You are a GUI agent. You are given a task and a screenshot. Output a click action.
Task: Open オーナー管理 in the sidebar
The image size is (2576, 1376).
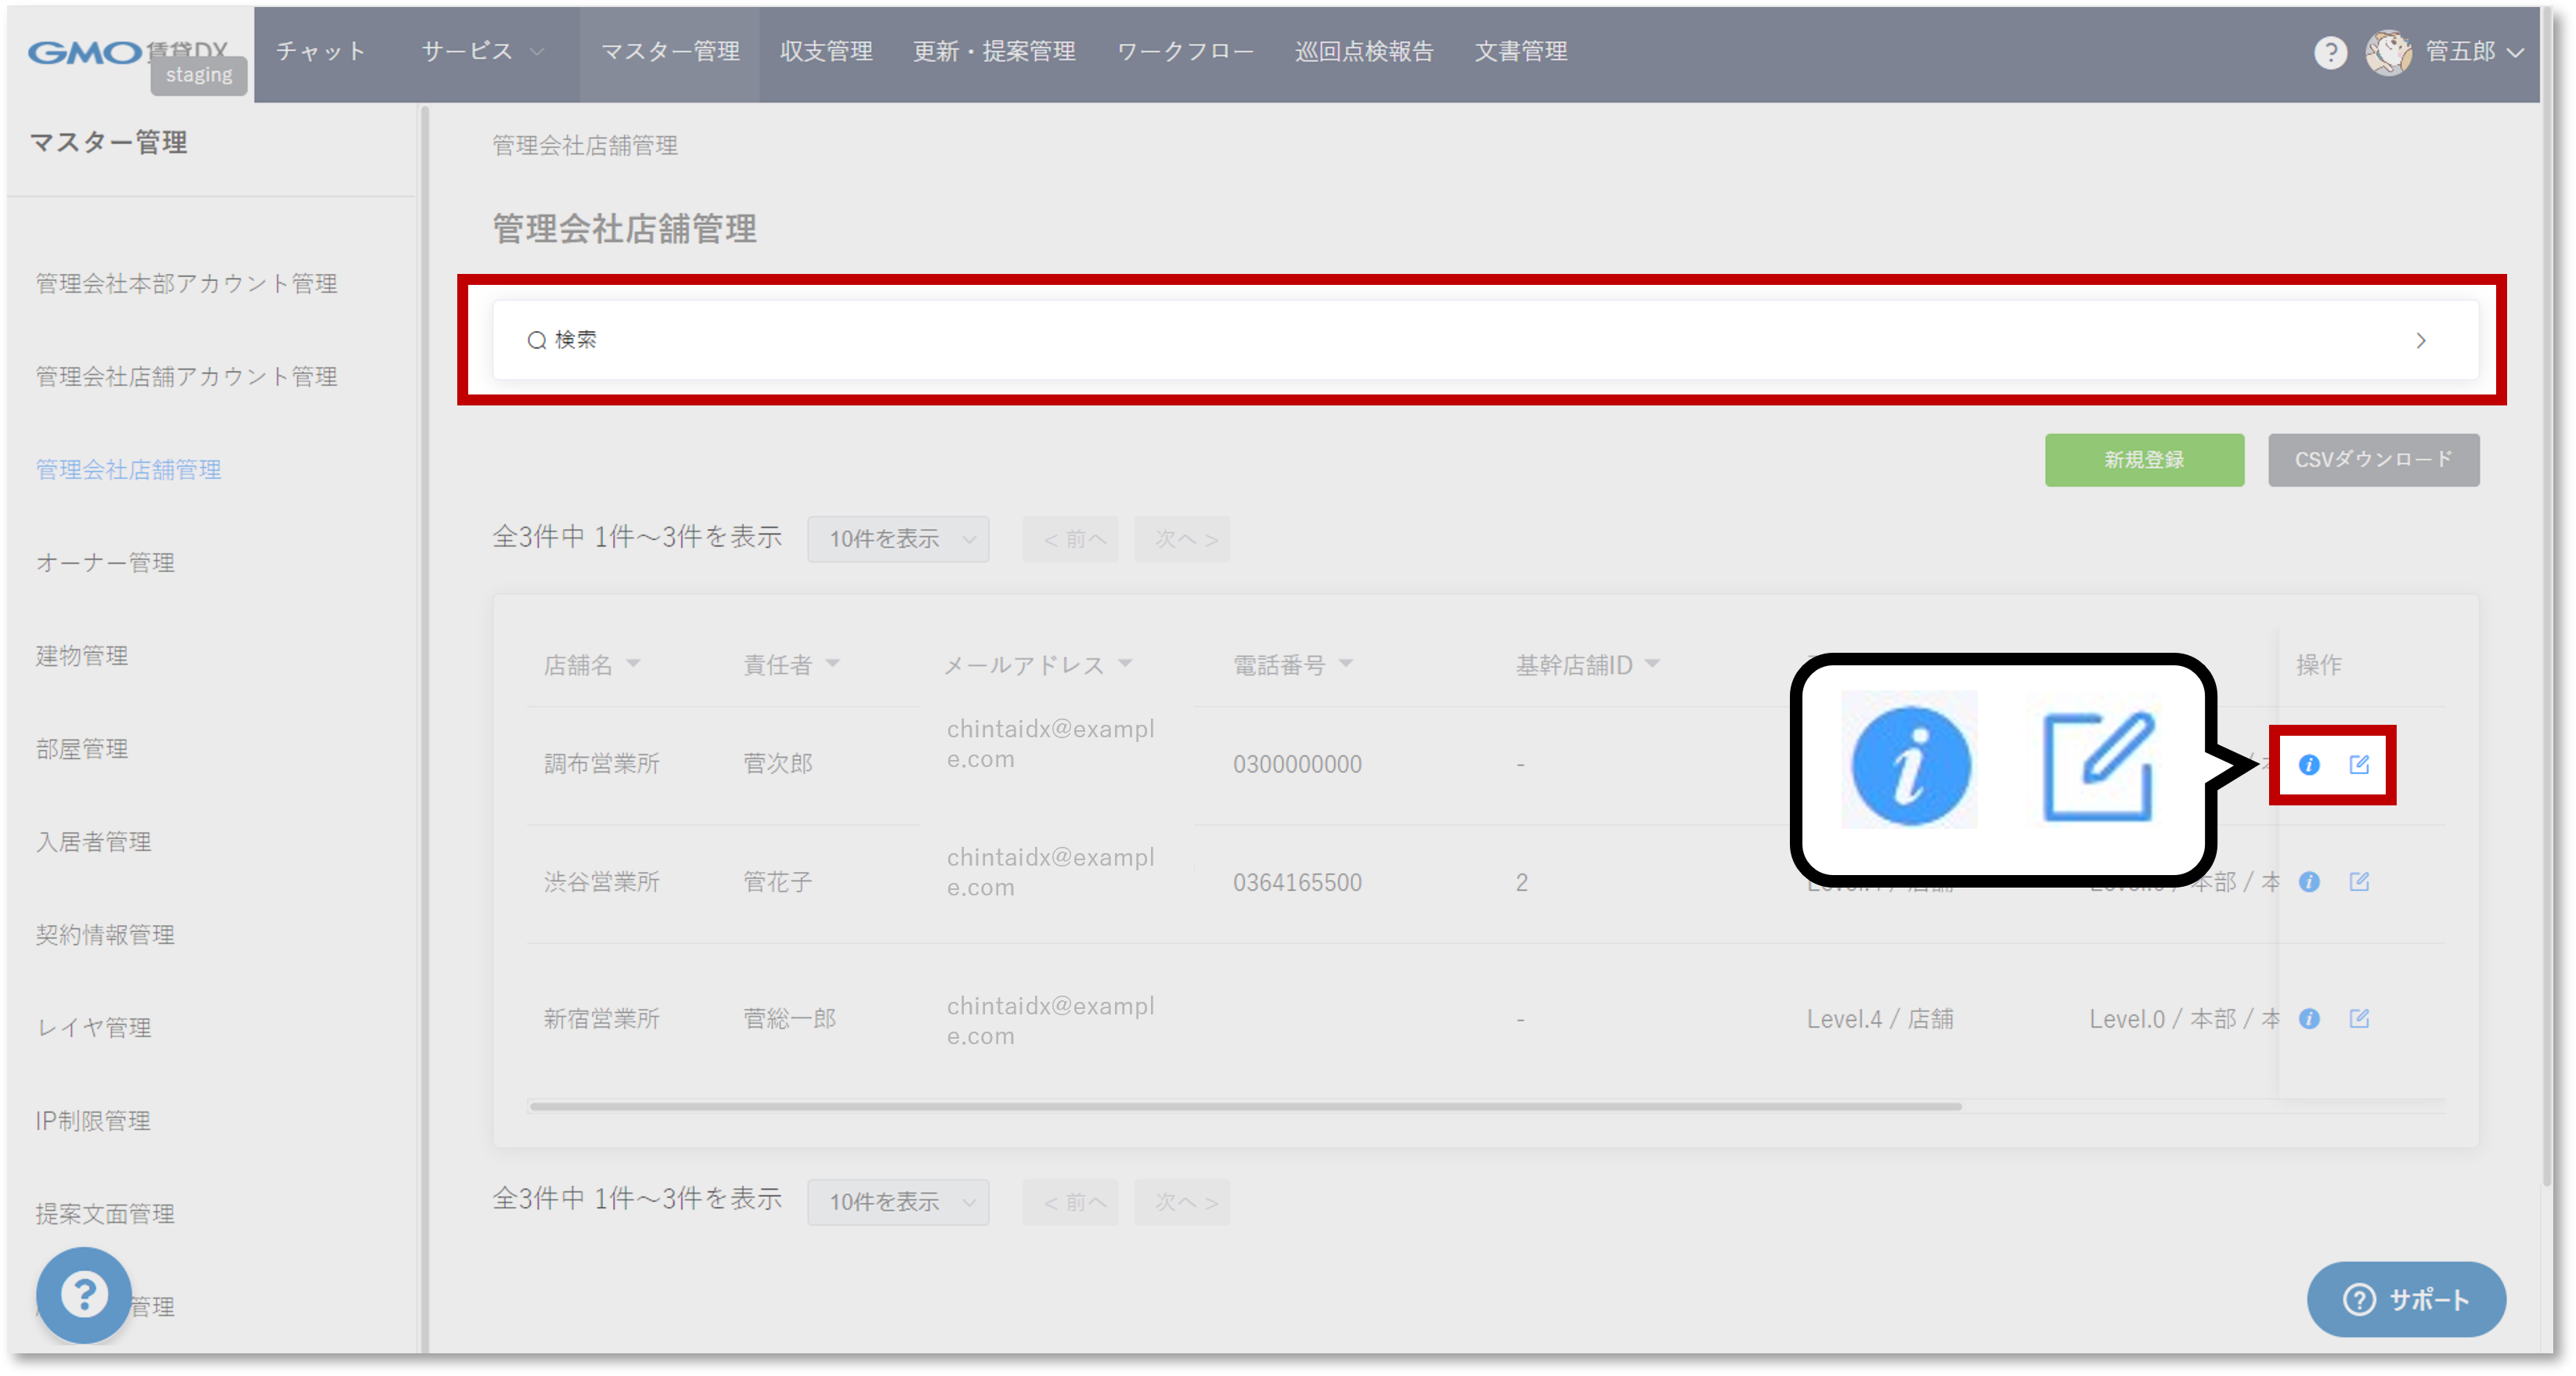click(105, 563)
